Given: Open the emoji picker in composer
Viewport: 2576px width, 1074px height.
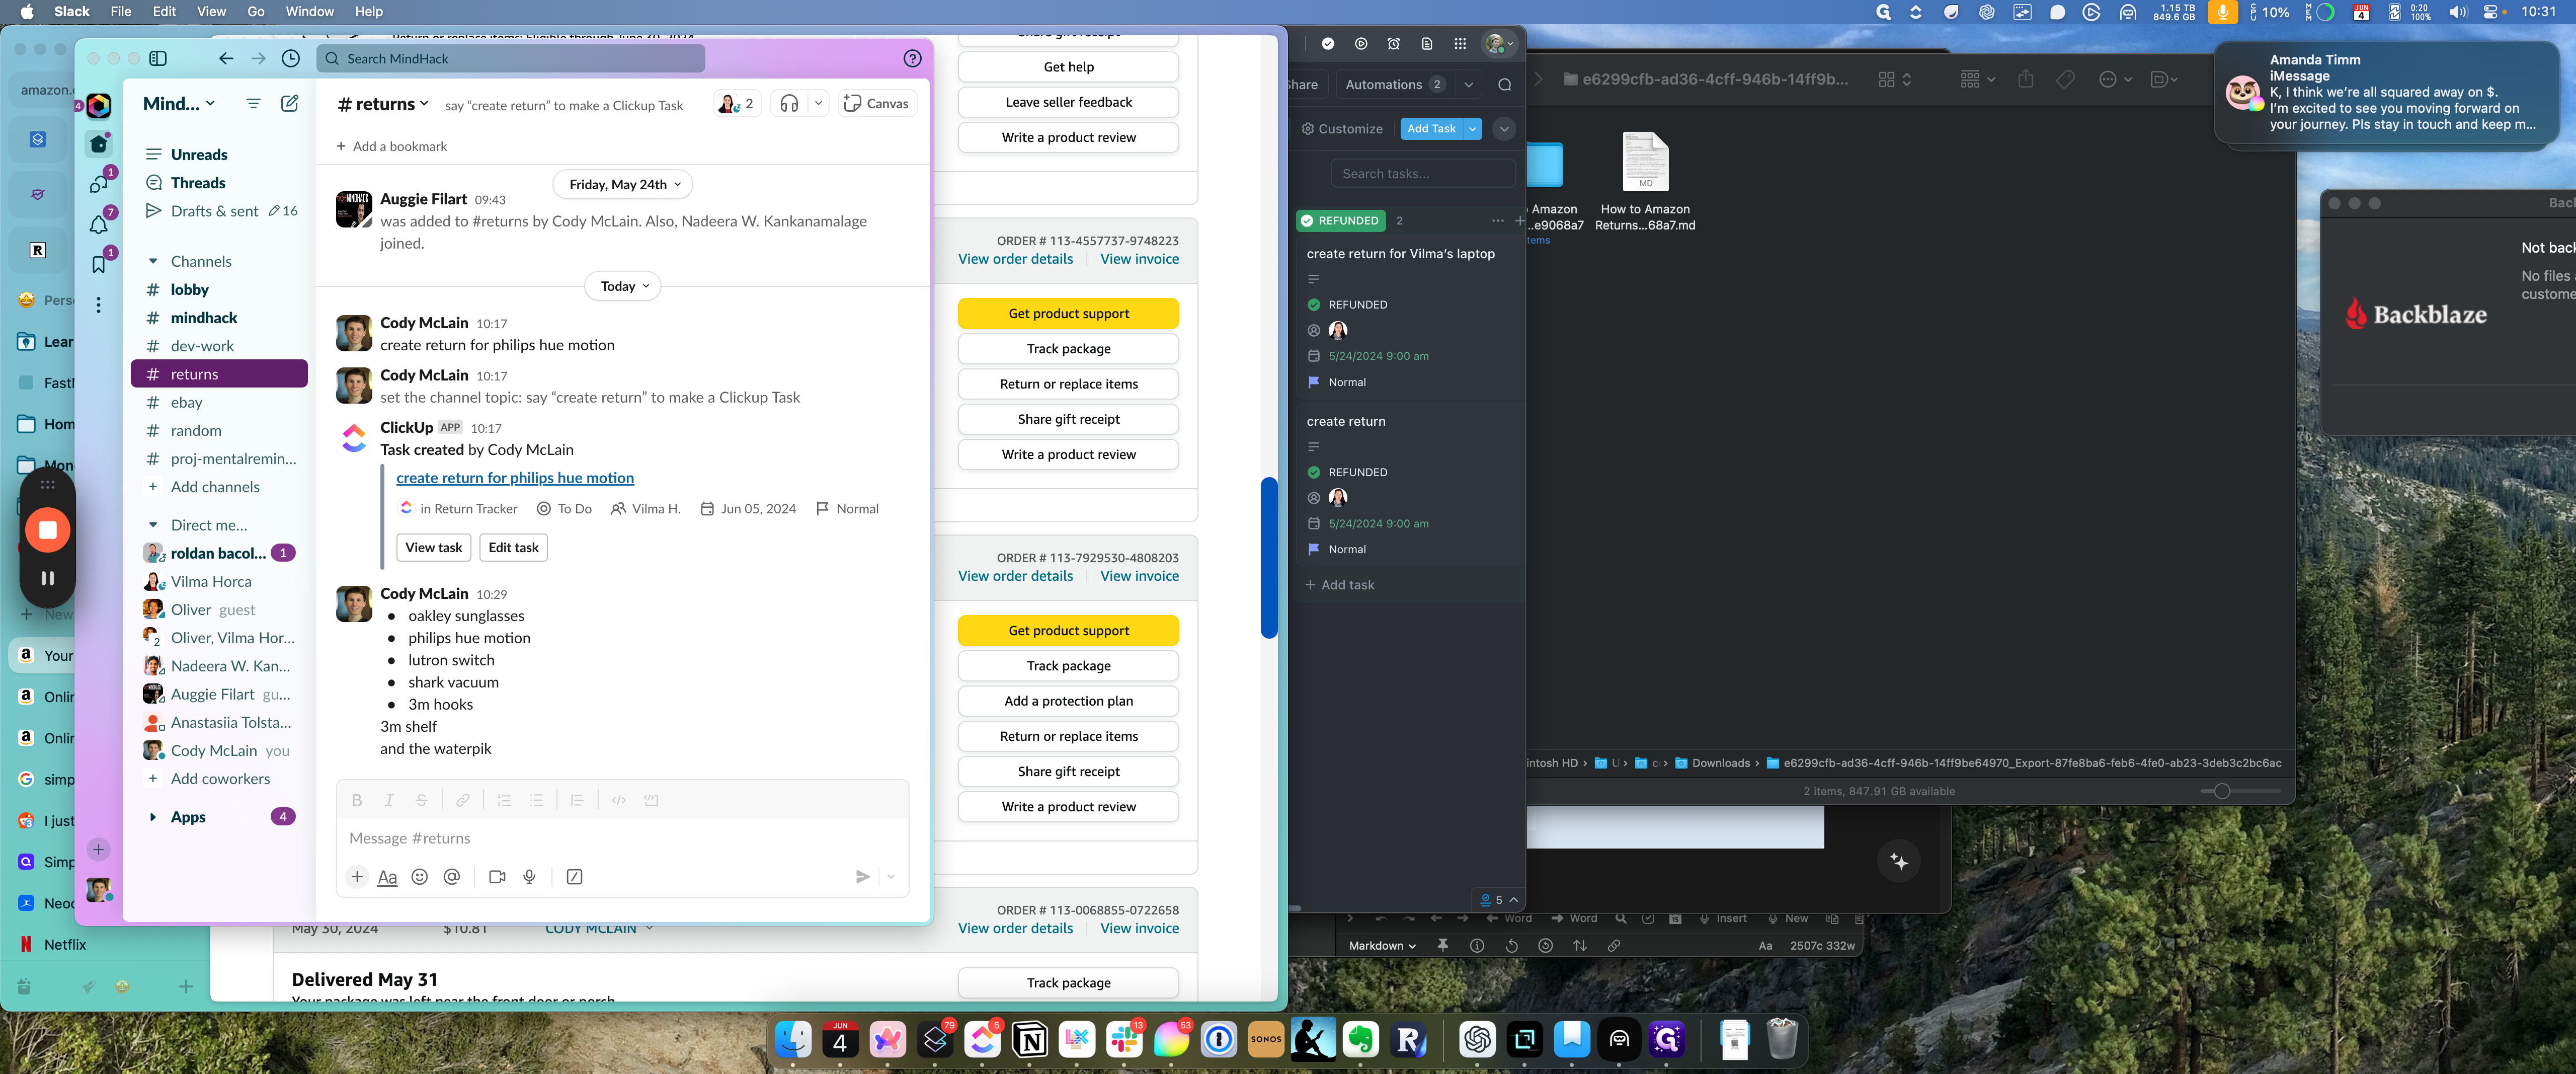Looking at the screenshot, I should click(420, 876).
